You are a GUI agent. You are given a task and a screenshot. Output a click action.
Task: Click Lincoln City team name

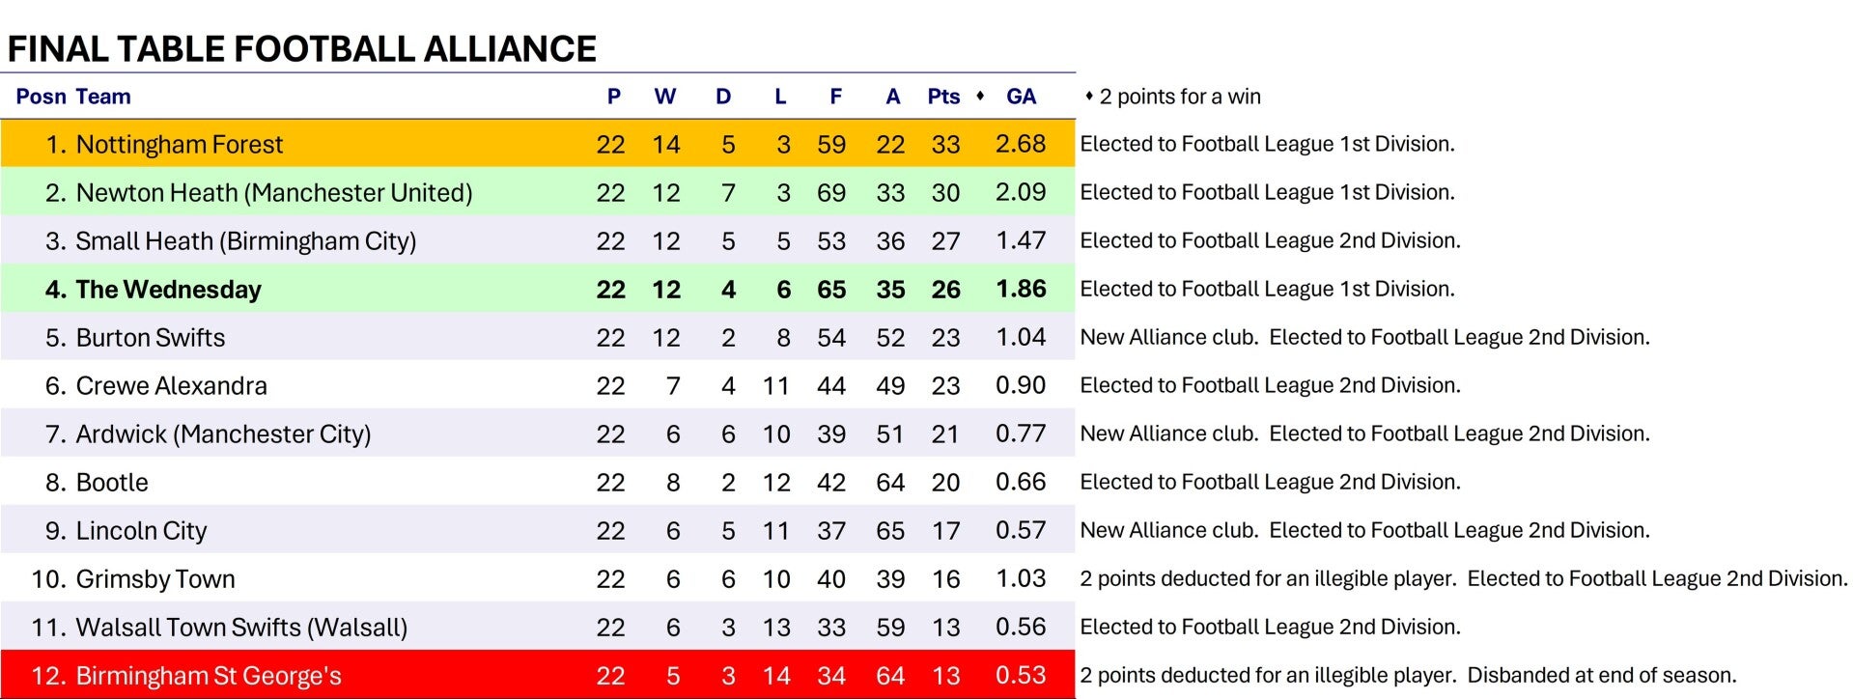coord(142,531)
